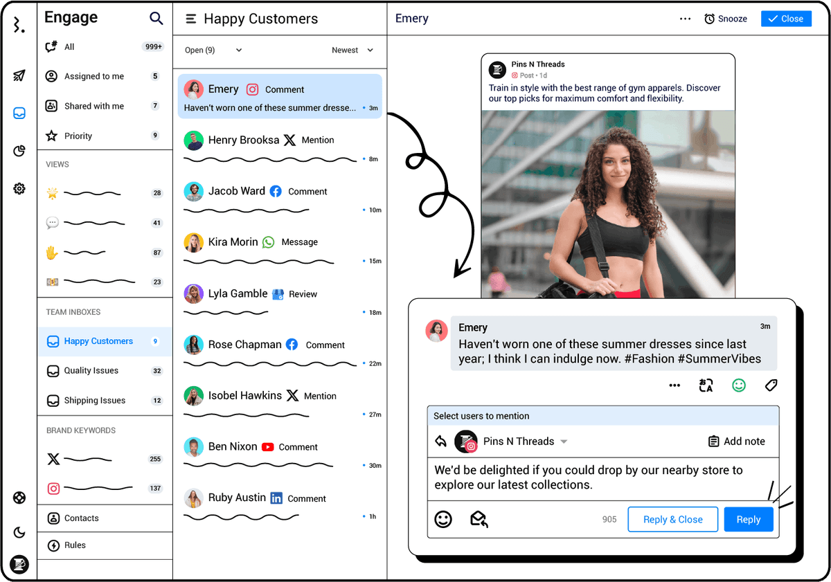Open the Assigned to me view
831x582 pixels.
(x=92, y=76)
